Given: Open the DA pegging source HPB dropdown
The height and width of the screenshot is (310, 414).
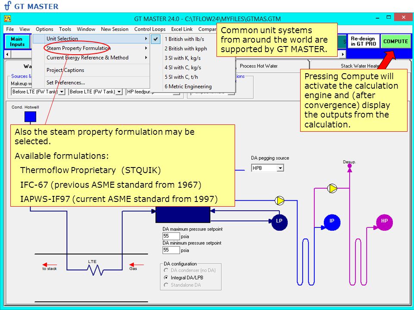Looking at the screenshot, I should point(280,168).
